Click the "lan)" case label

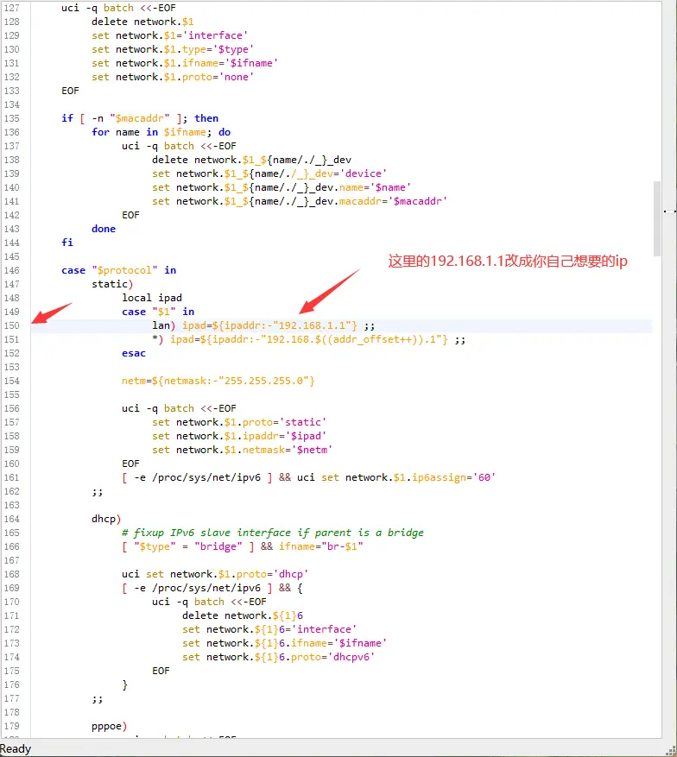click(164, 326)
